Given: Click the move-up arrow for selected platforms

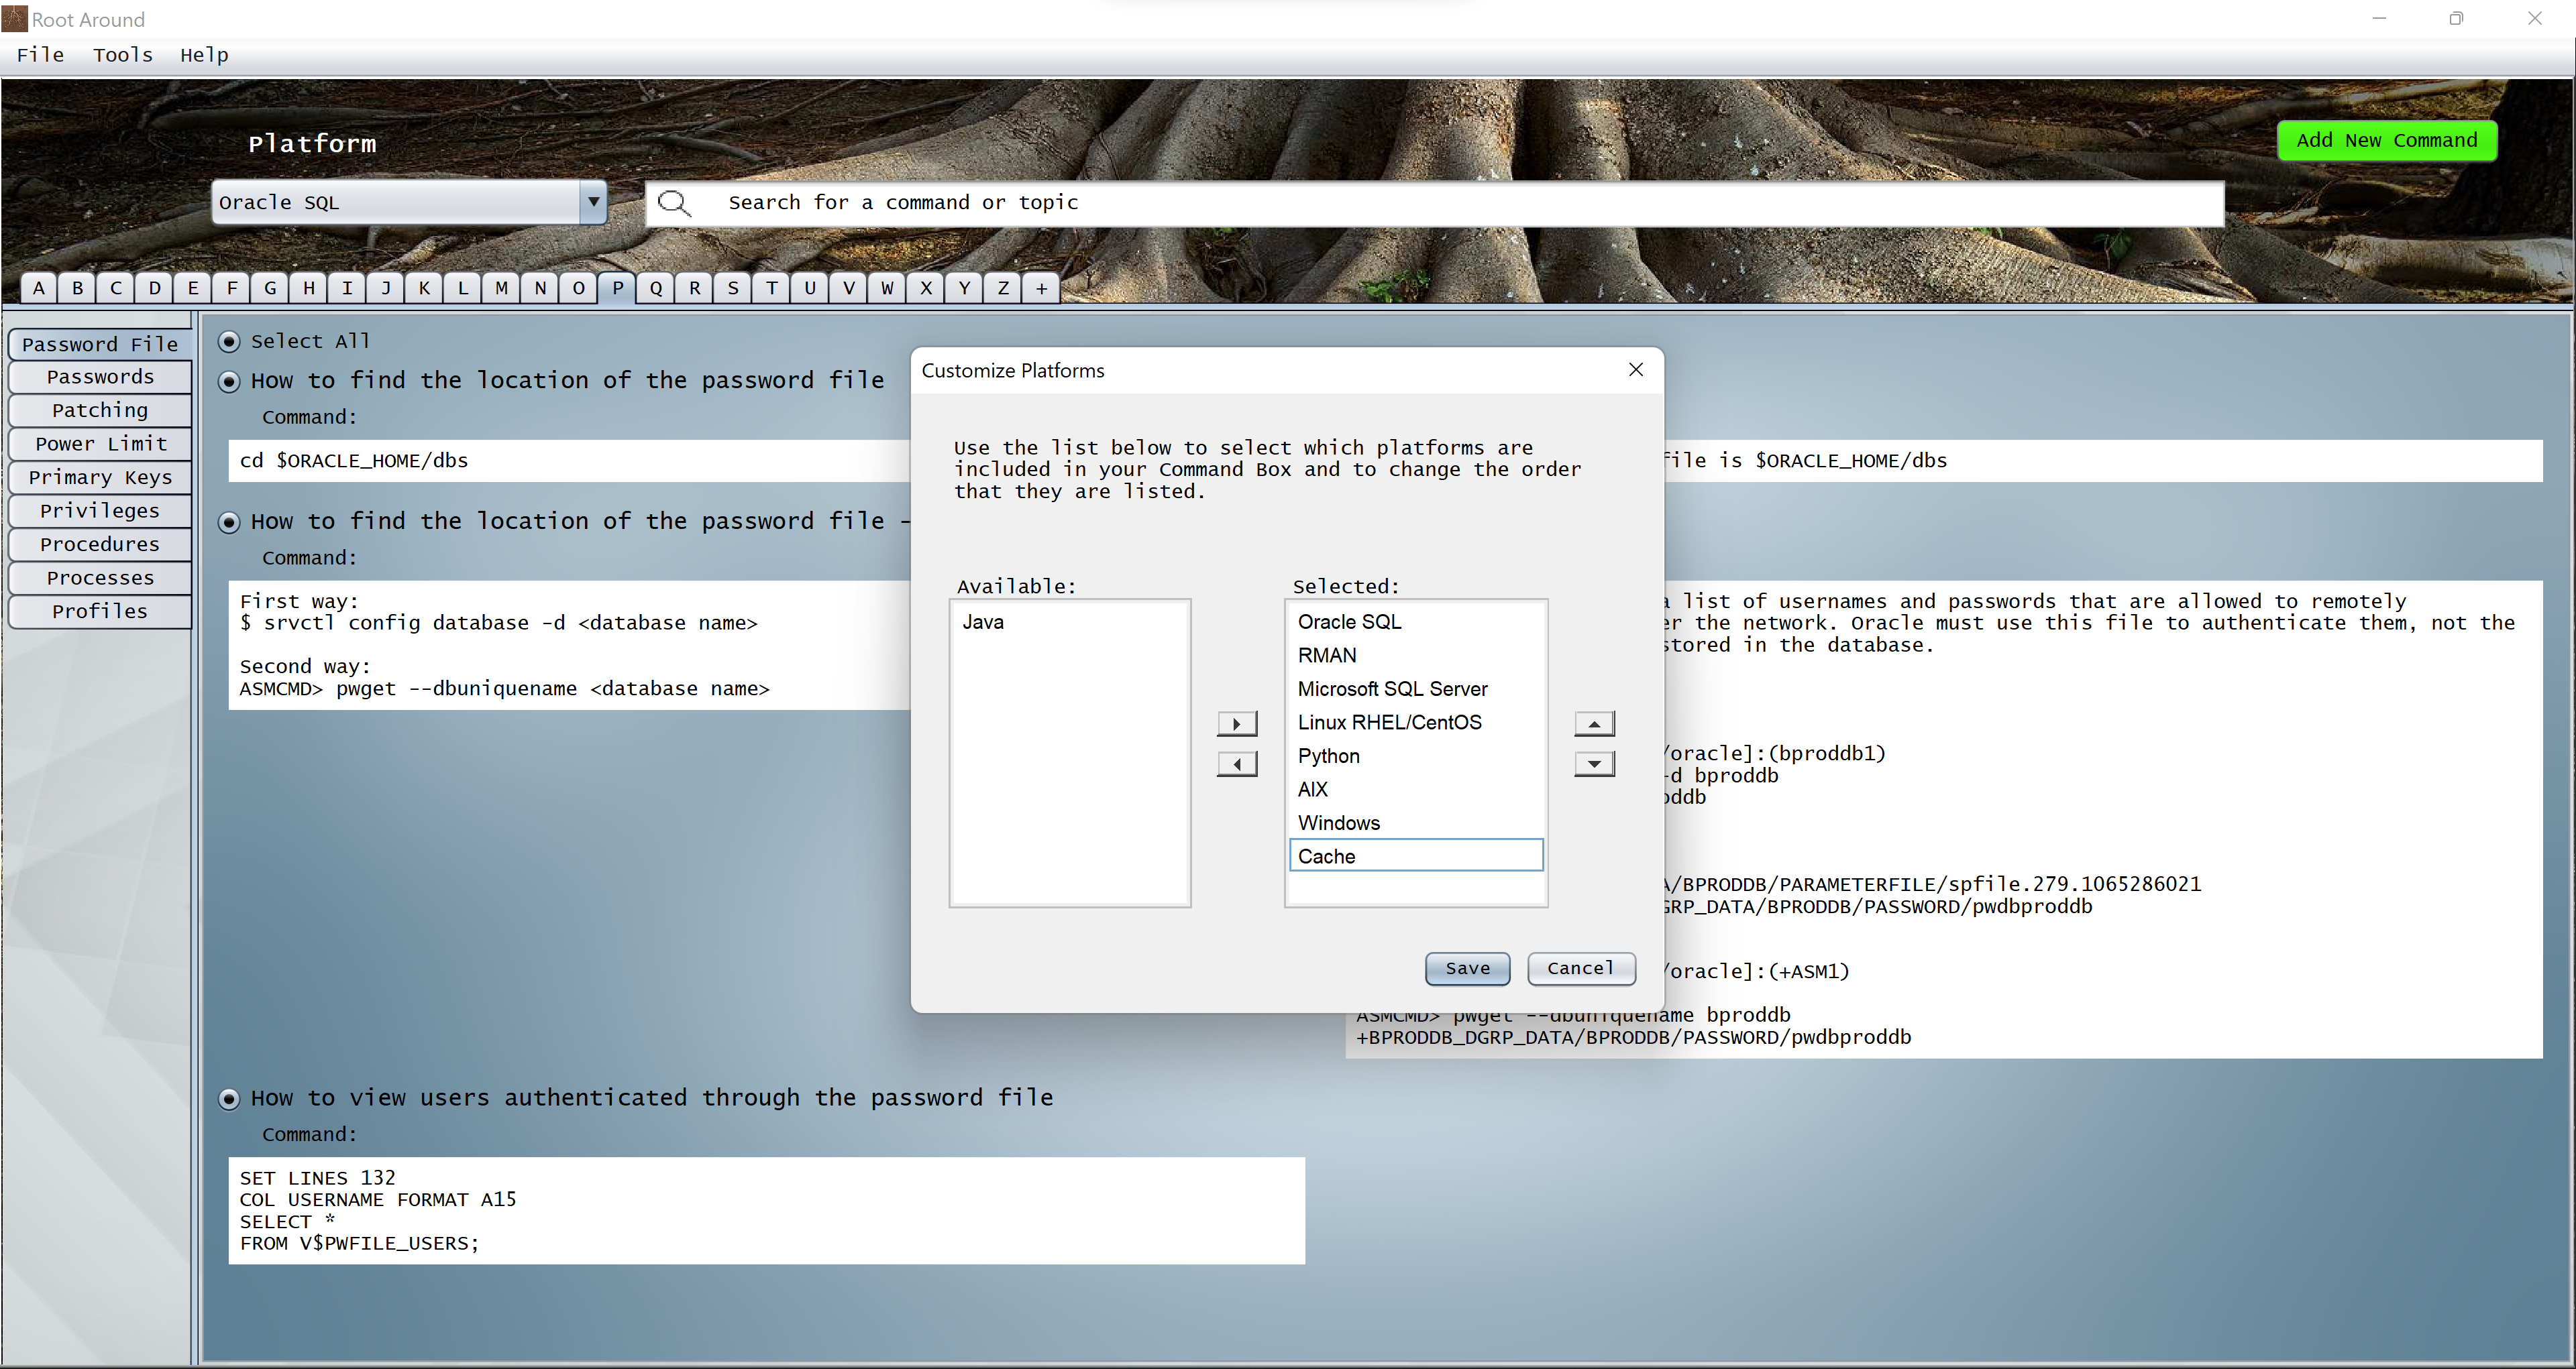Looking at the screenshot, I should [x=1594, y=723].
